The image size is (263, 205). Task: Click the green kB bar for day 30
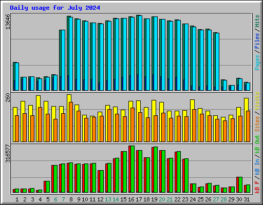tap(240, 185)
